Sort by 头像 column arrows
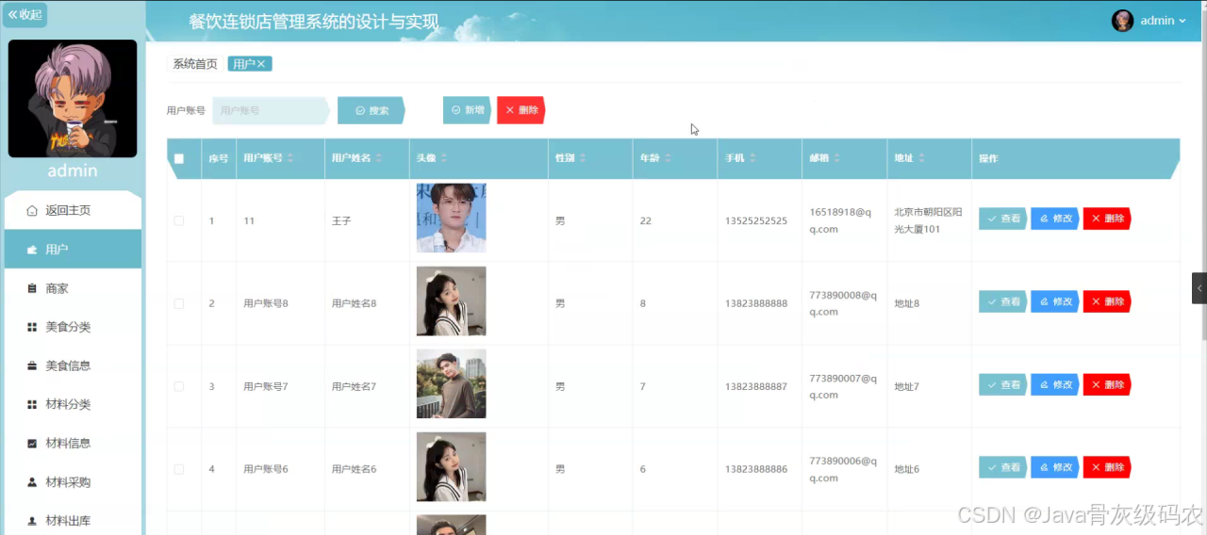This screenshot has width=1207, height=535. pyautogui.click(x=443, y=158)
